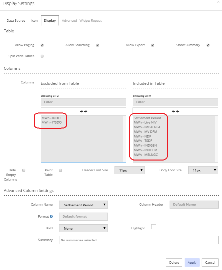
Task: Open the Icon tab
Action: 34,21
